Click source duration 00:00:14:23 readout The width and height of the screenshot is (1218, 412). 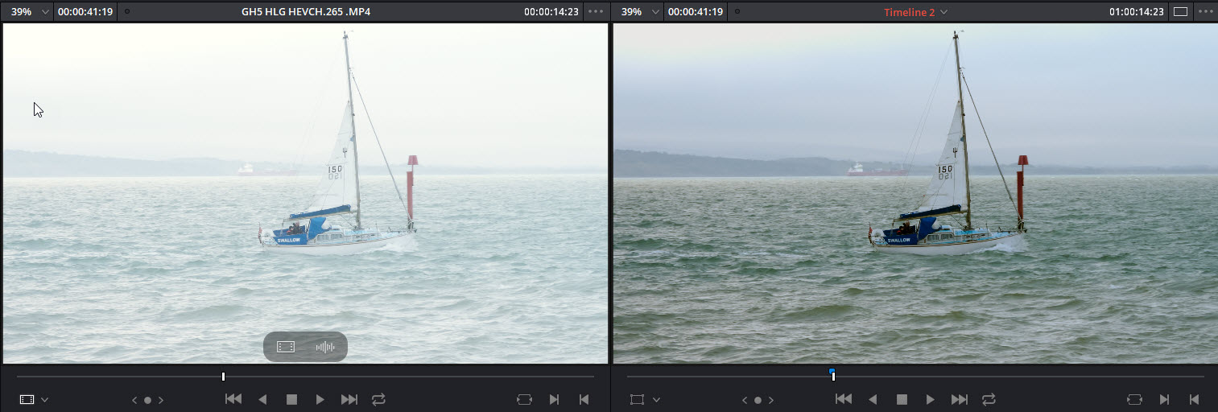pos(551,12)
